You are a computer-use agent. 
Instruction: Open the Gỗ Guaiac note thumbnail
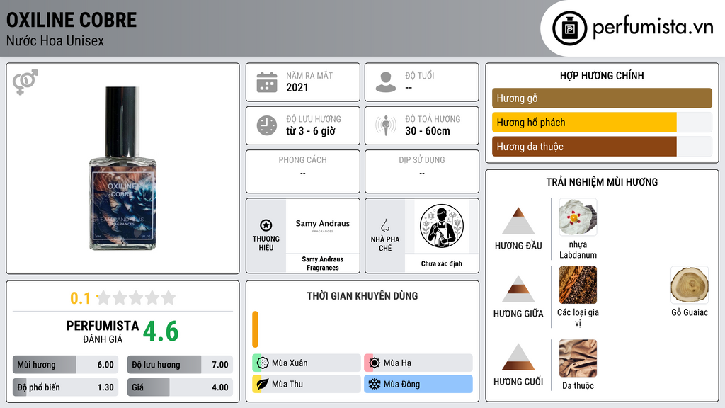tap(690, 285)
